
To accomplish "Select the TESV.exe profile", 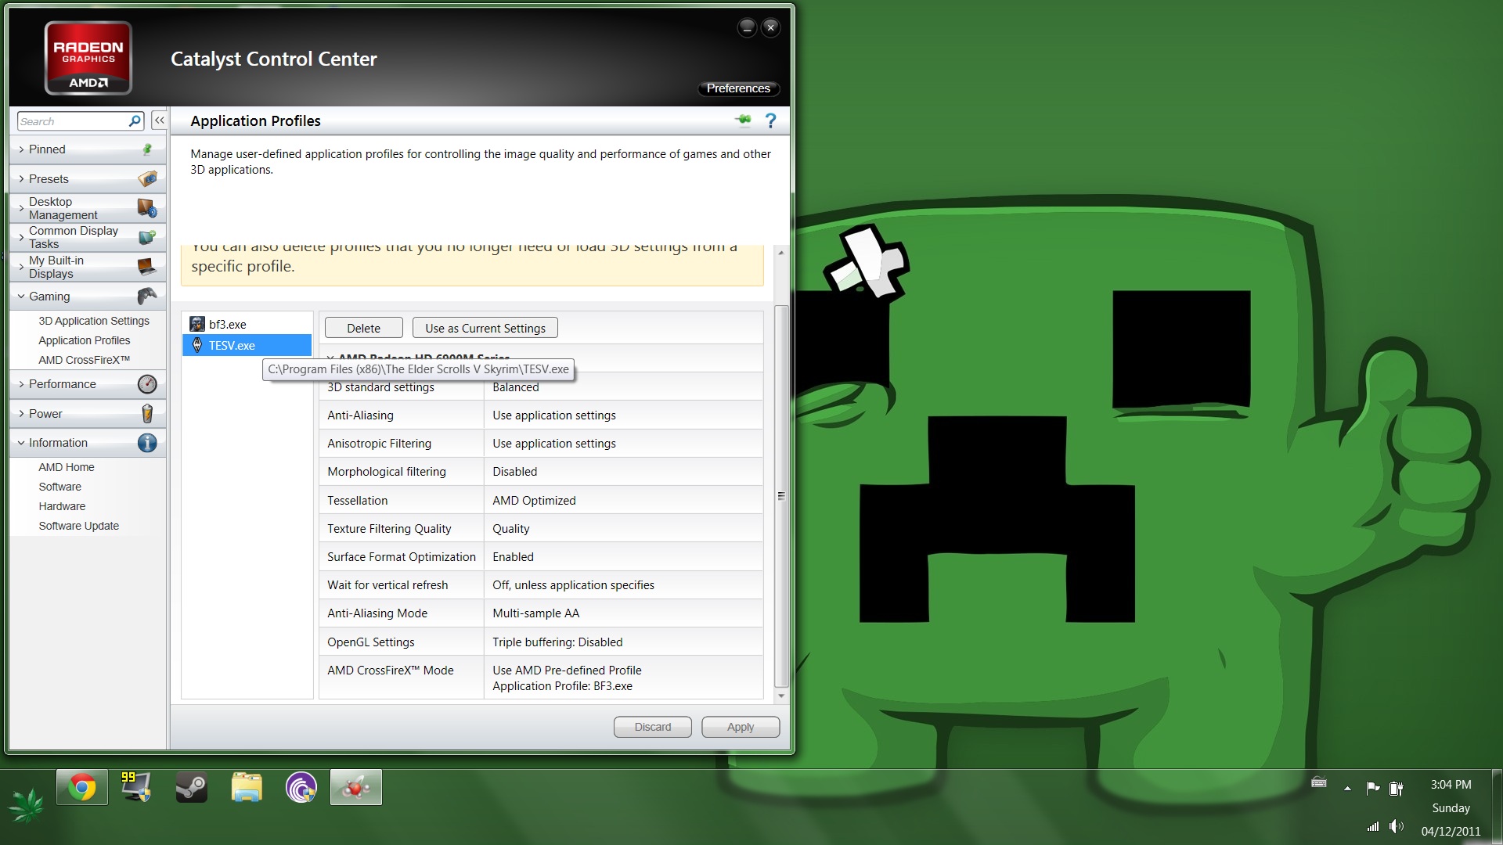I will pos(247,345).
